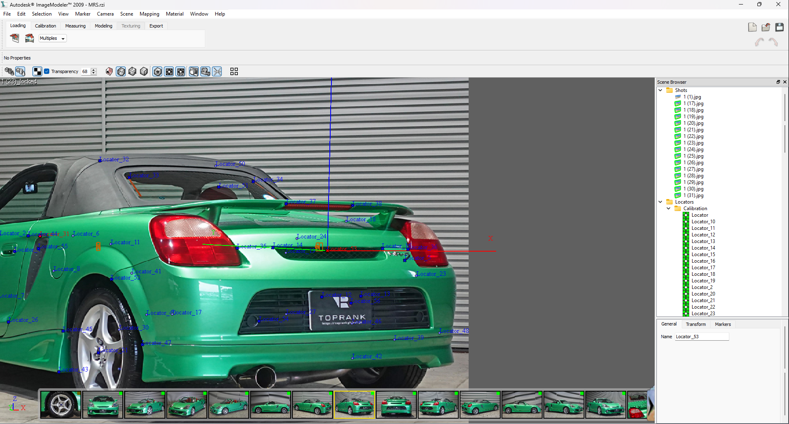Toggle the highlighted objects display icon
The width and height of the screenshot is (789, 424).
20,71
